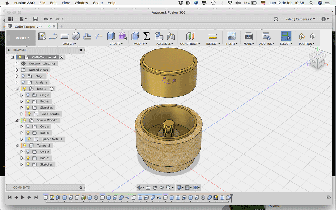Open the Measure tool under Inspect
The height and width of the screenshot is (210, 336).
tap(213, 36)
